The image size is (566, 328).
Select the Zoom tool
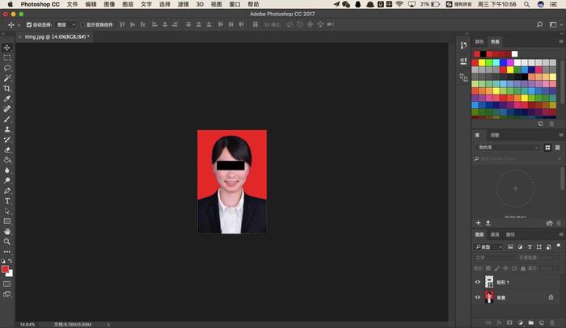(6, 242)
